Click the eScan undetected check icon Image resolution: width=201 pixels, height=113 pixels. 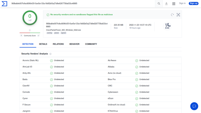click(137, 99)
